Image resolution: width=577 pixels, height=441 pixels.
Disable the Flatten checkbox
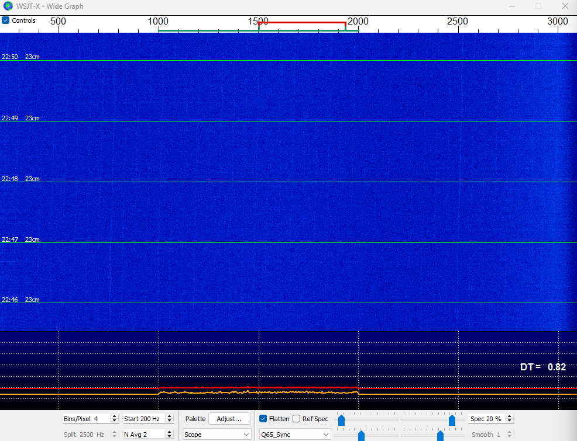pos(263,419)
